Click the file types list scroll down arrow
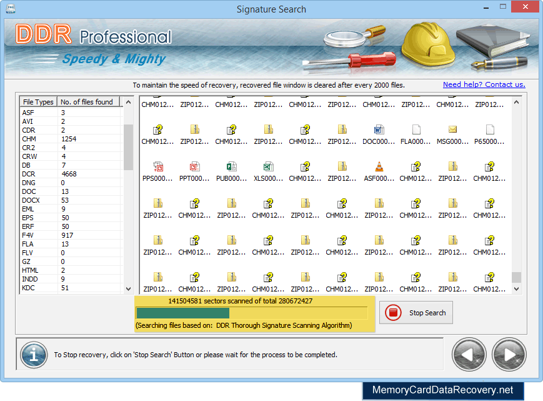The width and height of the screenshot is (543, 401). (x=129, y=288)
